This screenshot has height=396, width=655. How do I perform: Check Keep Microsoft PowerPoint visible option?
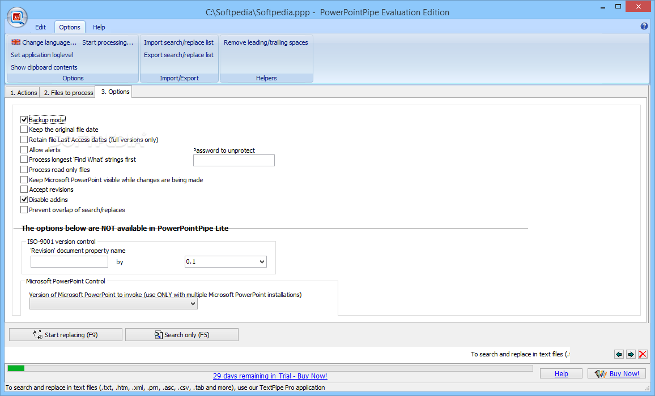24,179
